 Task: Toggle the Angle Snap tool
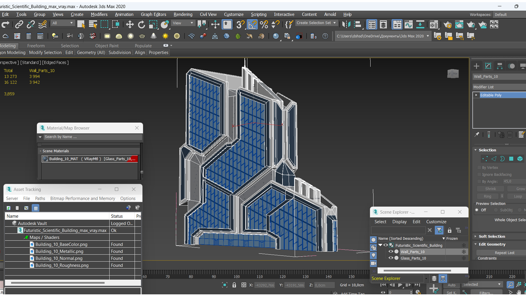point(252,25)
